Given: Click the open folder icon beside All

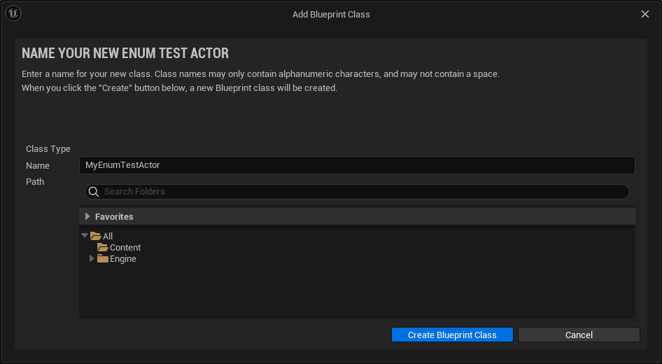Looking at the screenshot, I should [96, 236].
